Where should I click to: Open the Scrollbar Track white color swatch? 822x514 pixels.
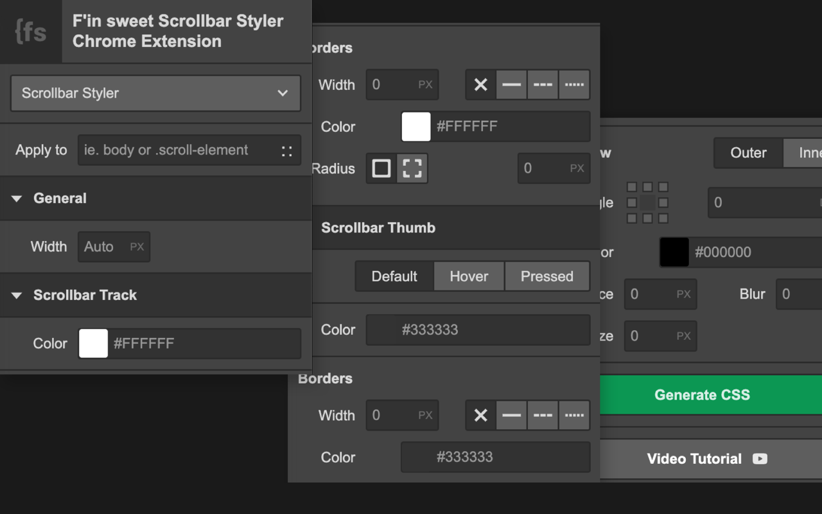[x=93, y=344]
